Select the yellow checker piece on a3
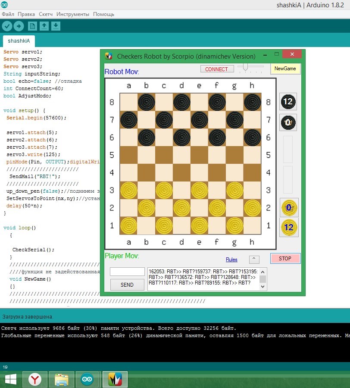The height and width of the screenshot is (388, 350). [128, 190]
